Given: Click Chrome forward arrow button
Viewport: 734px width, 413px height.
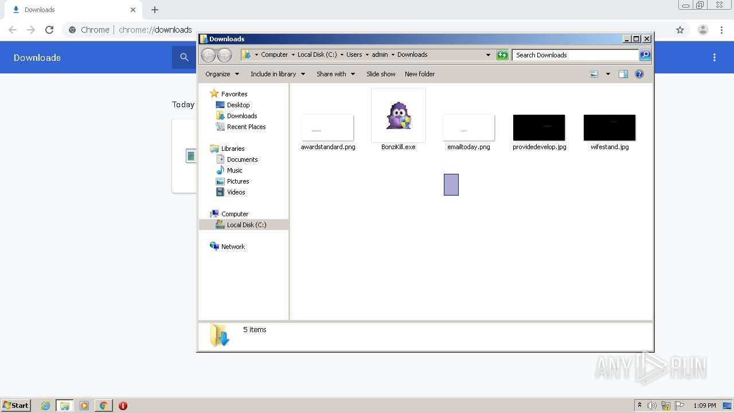Looking at the screenshot, I should point(31,30).
